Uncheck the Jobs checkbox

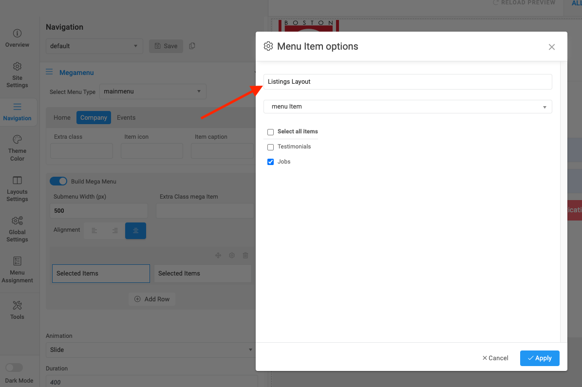click(271, 162)
